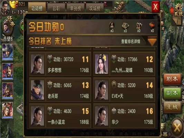Click the round gold X button at bottom right
The image size is (184, 138).
tap(177, 127)
